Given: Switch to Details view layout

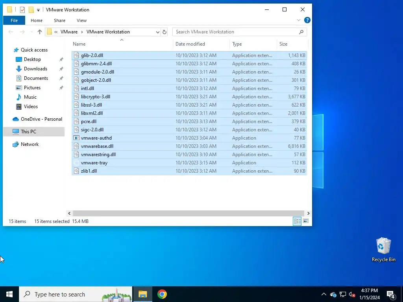Looking at the screenshot, I should (x=298, y=221).
